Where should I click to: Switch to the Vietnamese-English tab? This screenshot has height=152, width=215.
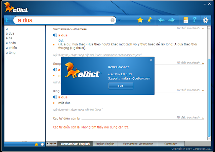click(75, 144)
